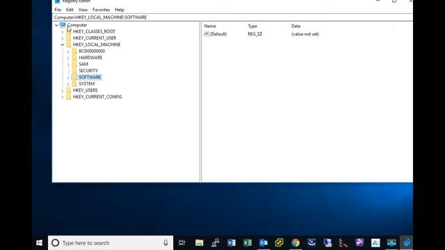Click the registry path address bar
This screenshot has height=250, width=445.
233,17
